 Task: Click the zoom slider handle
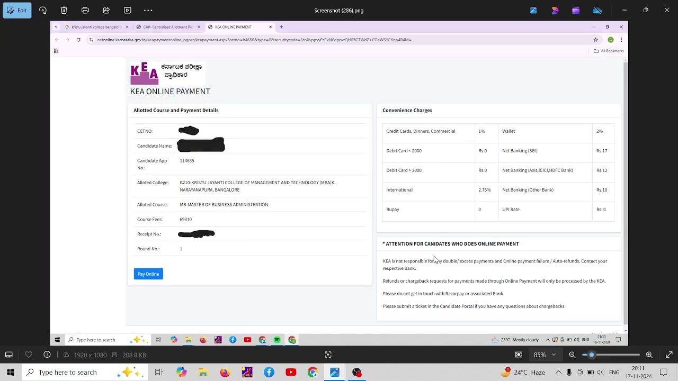592,355
